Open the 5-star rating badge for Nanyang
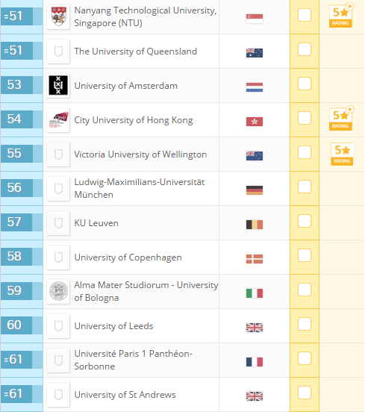Viewport: 365px width, 412px height. click(x=341, y=15)
